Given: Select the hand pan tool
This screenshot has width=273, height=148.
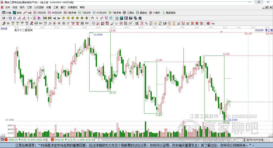Looking at the screenshot, I should 93,18.
